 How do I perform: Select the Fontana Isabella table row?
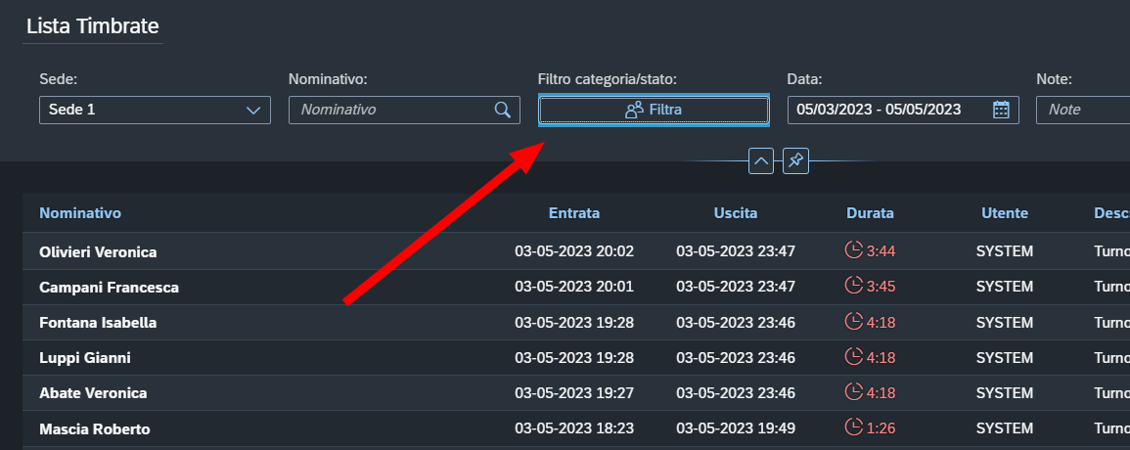coord(576,323)
